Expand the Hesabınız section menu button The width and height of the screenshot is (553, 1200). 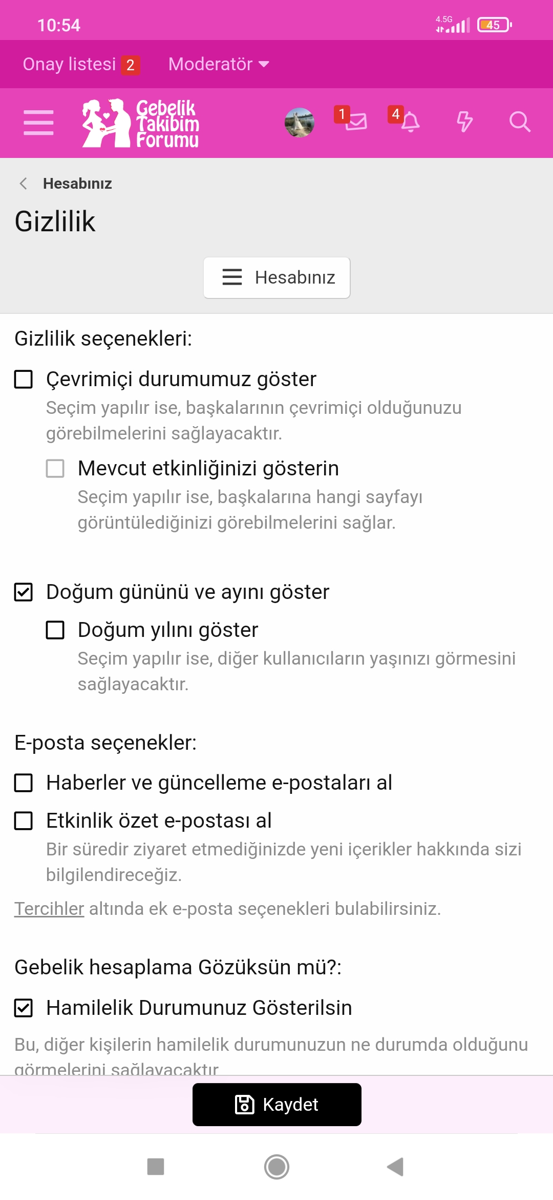point(277,277)
